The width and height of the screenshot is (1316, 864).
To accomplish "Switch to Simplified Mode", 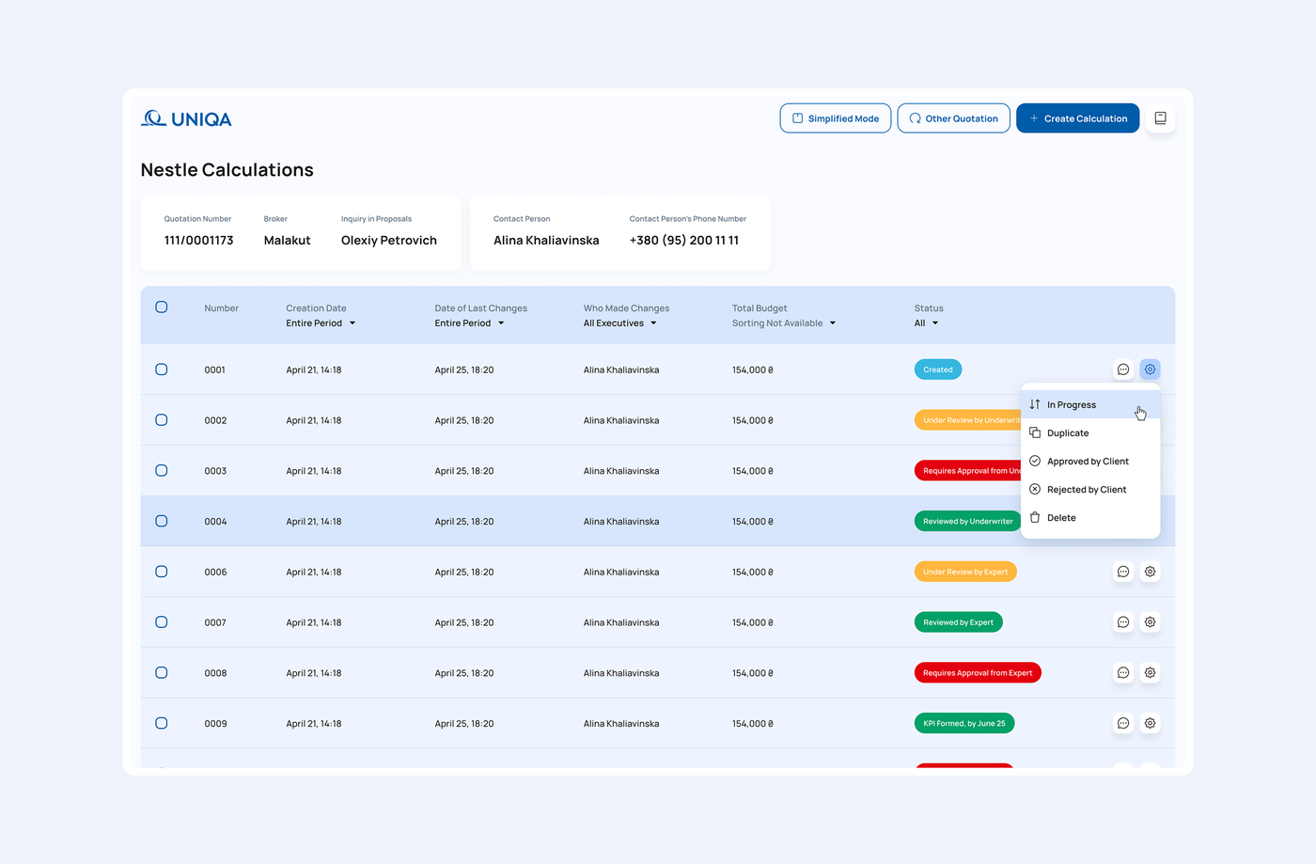I will click(x=835, y=118).
